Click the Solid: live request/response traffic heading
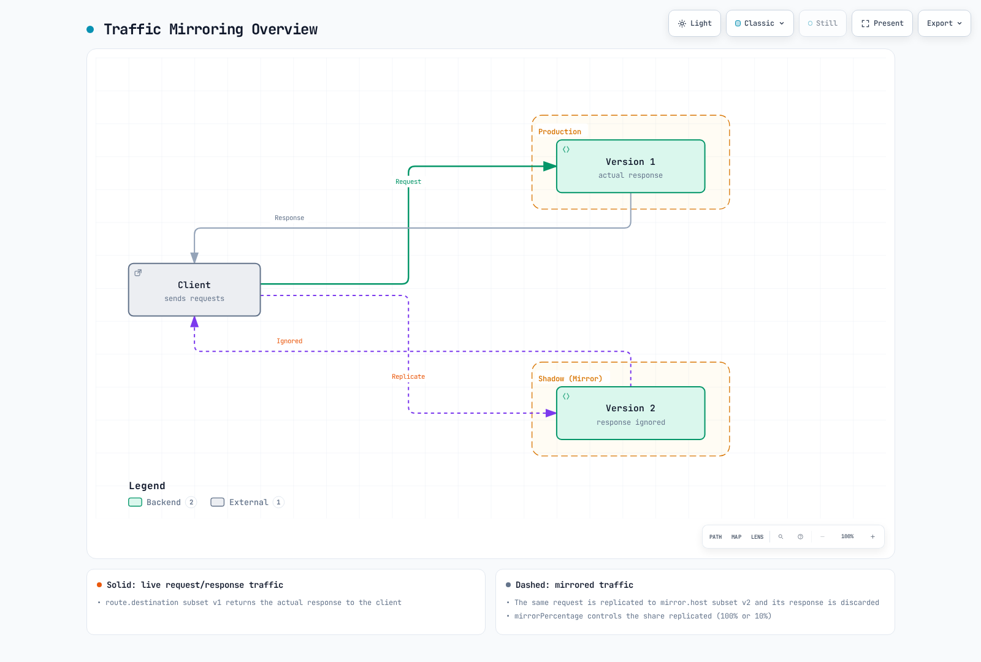This screenshot has width=981, height=662. (195, 585)
